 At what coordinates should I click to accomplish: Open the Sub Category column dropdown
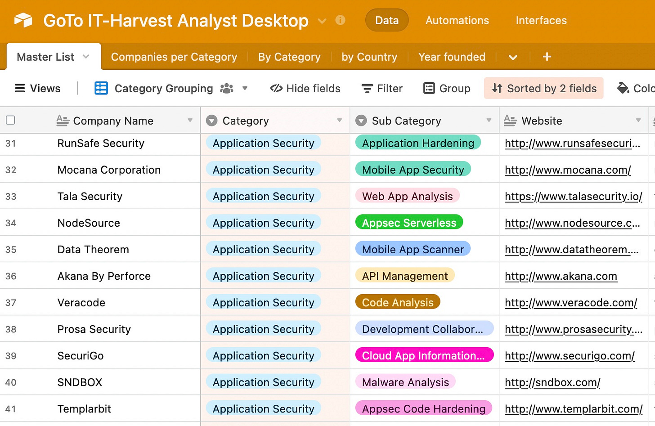click(x=489, y=121)
